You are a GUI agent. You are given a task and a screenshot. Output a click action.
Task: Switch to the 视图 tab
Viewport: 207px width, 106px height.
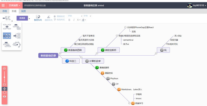pos(23,11)
